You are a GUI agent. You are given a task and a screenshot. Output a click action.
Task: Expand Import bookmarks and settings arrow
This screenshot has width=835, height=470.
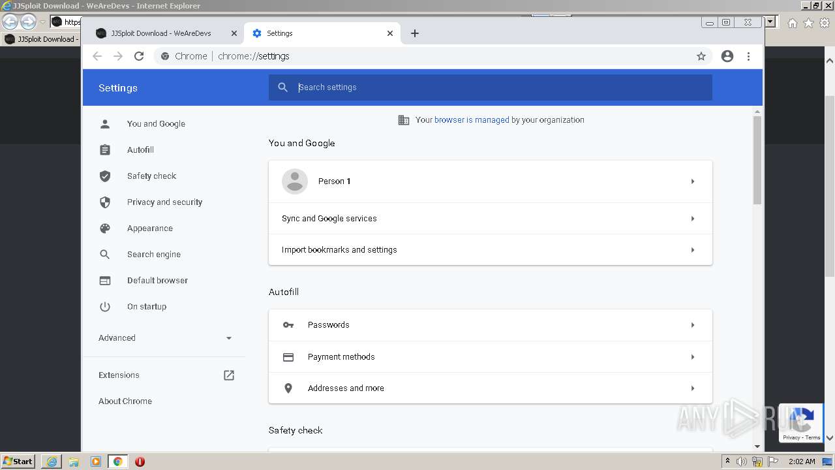[693, 250]
